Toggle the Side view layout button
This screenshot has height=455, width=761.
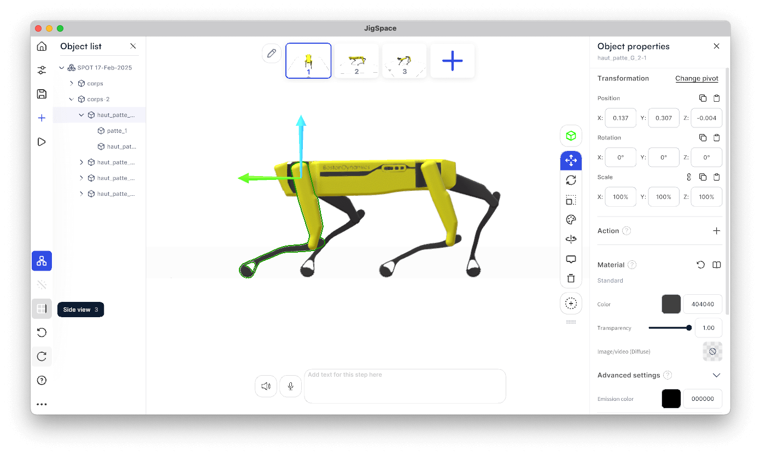click(42, 308)
